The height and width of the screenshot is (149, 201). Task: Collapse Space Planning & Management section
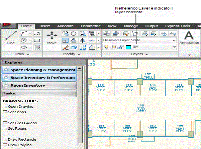click(39, 70)
